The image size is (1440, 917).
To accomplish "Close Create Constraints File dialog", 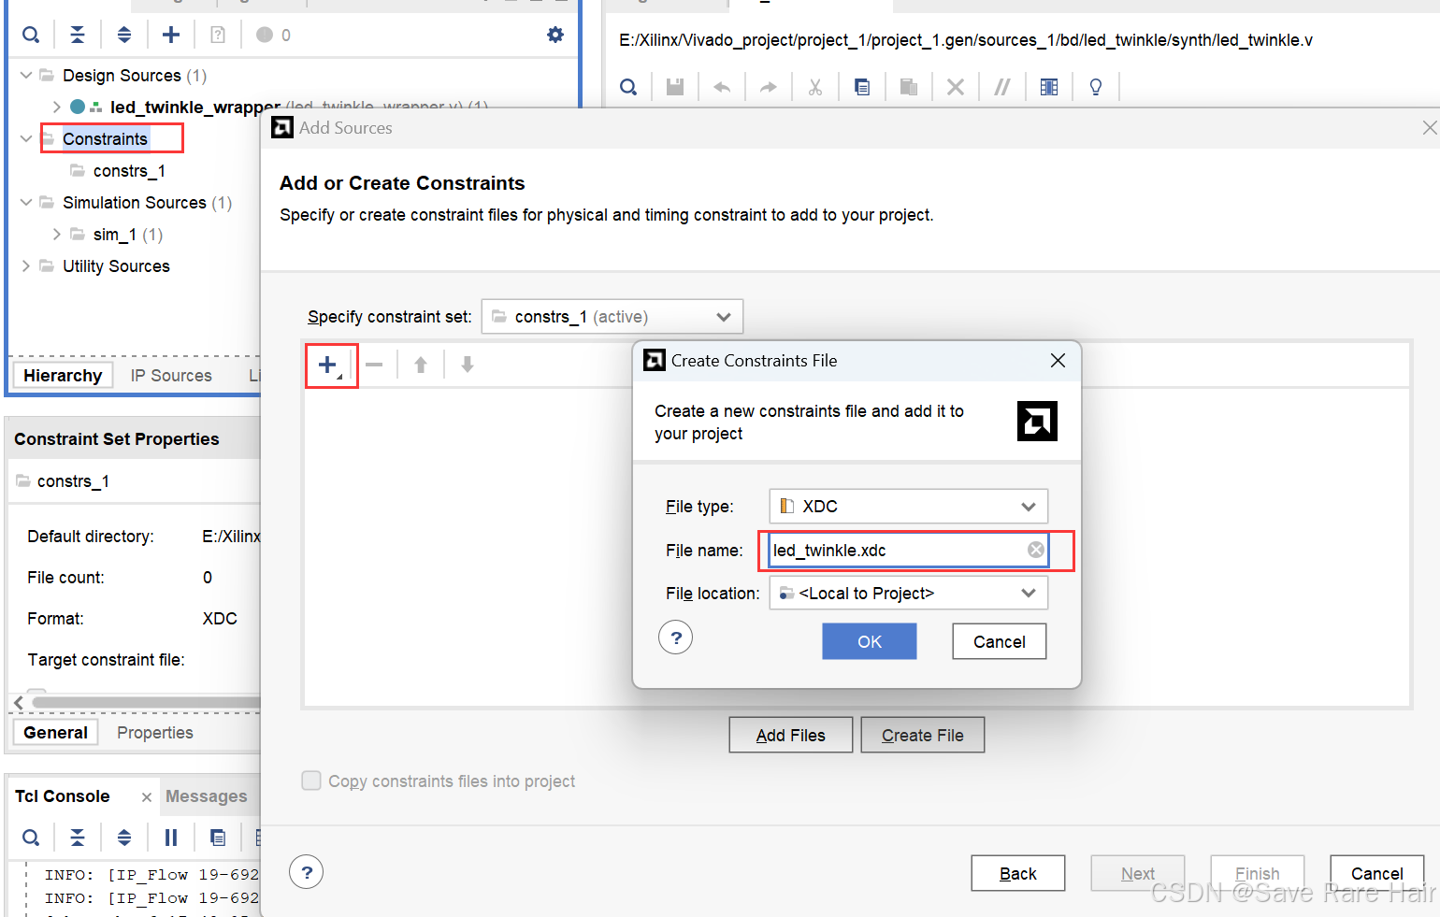I will (1058, 360).
